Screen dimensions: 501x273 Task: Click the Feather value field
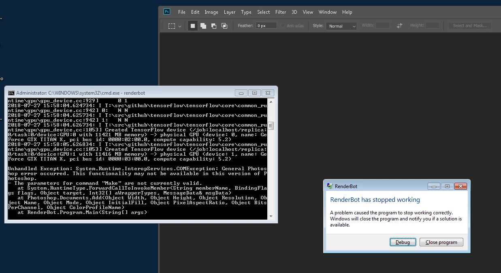[266, 25]
